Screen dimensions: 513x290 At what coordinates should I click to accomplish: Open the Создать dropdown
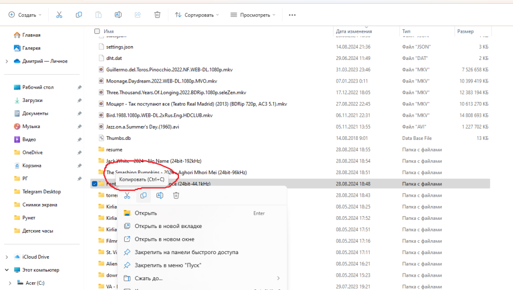(x=26, y=15)
